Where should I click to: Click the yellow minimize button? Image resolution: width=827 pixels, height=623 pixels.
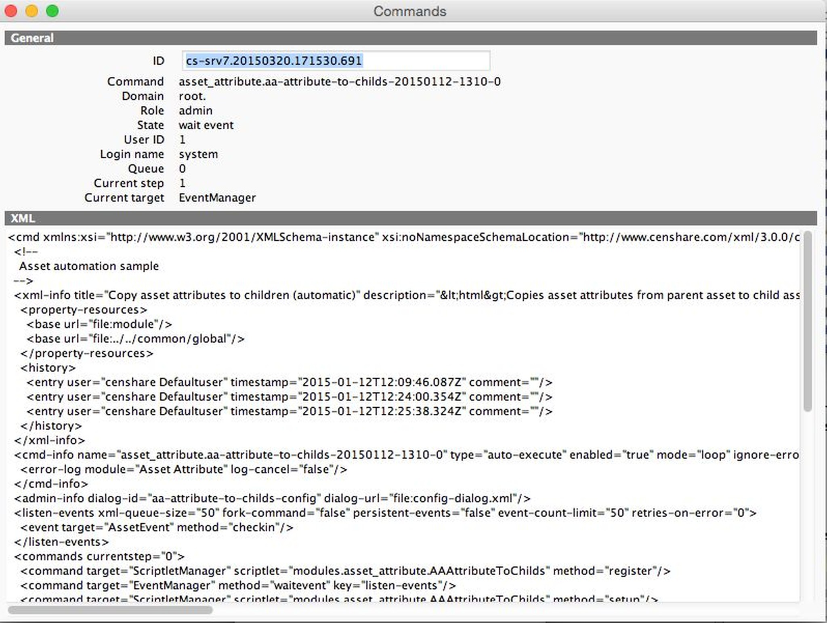31,11
